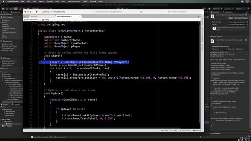Screen dimensions: 251x141
Task: Open the Tasks pad in Visual Studio
Action: (x=174, y=130)
